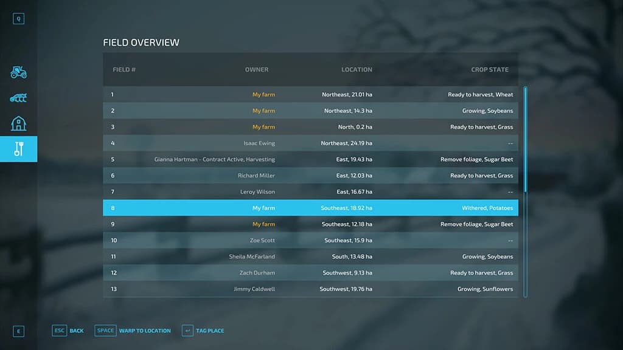
Task: Select field 13 Jimmy Caldwell Sunflowers row
Action: pyautogui.click(x=311, y=289)
